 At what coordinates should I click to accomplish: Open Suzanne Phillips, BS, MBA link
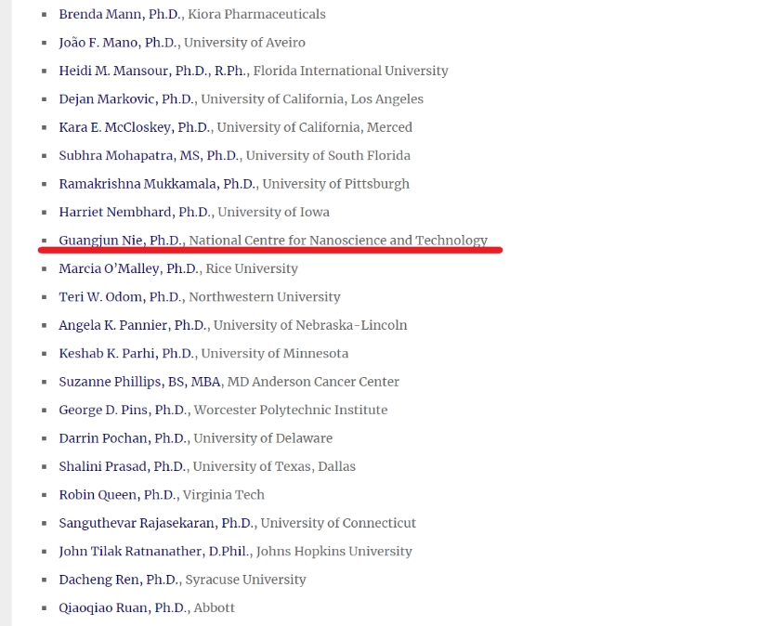pos(139,382)
